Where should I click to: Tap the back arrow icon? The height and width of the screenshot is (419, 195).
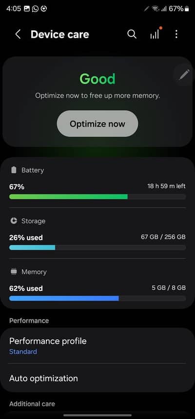pos(18,34)
